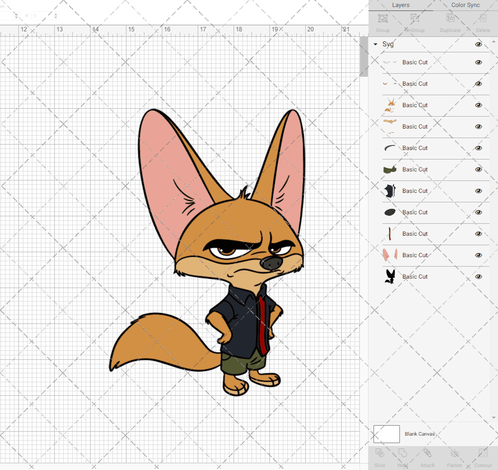Click the Y position input field
This screenshot has width=498, height=470.
pos(42,16)
